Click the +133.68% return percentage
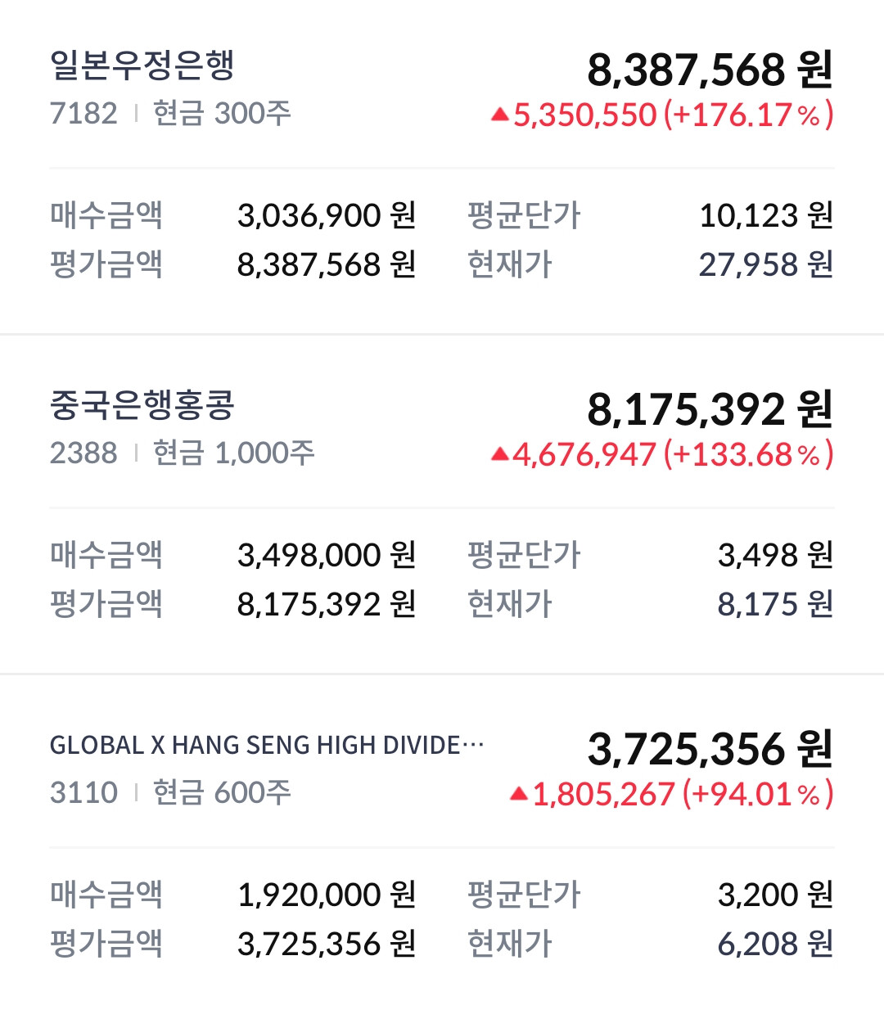884x1010 pixels. coord(748,455)
